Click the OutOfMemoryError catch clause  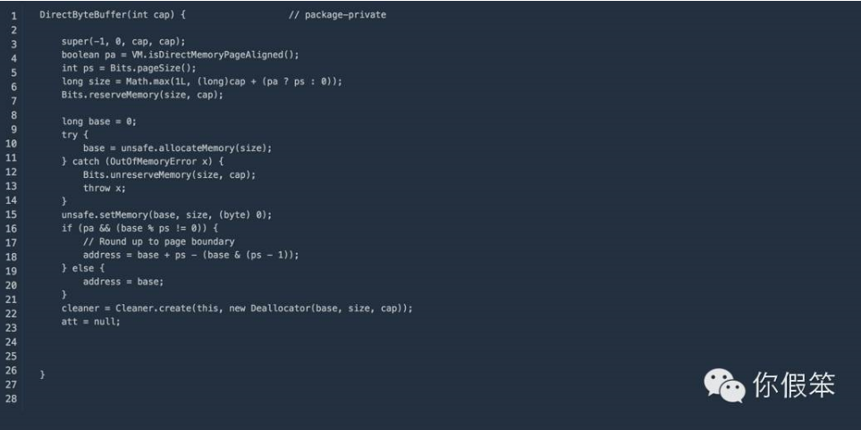point(142,162)
